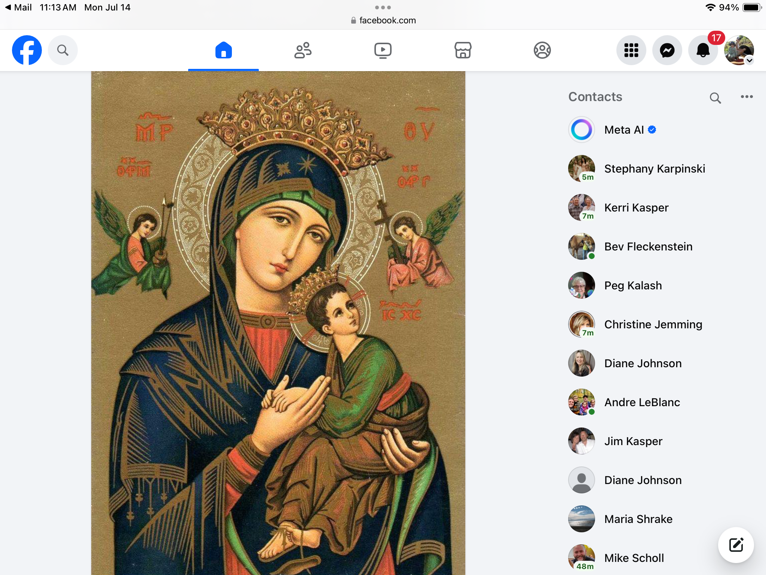Screen dimensions: 766x575
Task: Open chat with Peg Kalash
Action: tap(661, 286)
